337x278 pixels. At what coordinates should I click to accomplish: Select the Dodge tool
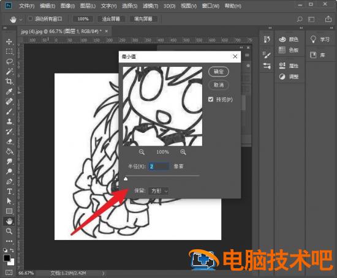point(9,171)
